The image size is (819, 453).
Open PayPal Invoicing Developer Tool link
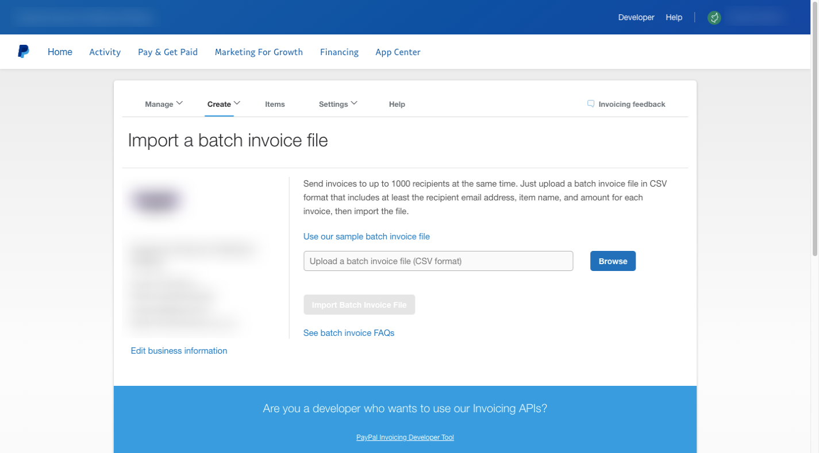(x=405, y=437)
